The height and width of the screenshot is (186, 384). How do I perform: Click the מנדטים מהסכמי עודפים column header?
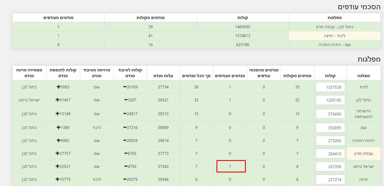tap(264, 73)
